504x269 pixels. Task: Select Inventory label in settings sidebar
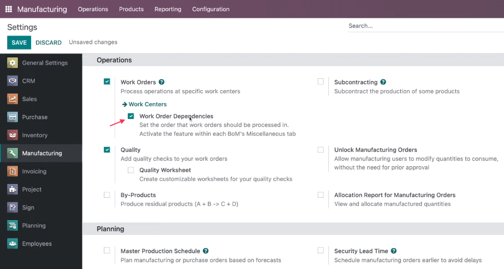click(35, 135)
